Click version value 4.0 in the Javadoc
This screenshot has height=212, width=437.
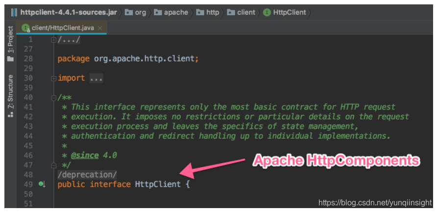pyautogui.click(x=110, y=155)
